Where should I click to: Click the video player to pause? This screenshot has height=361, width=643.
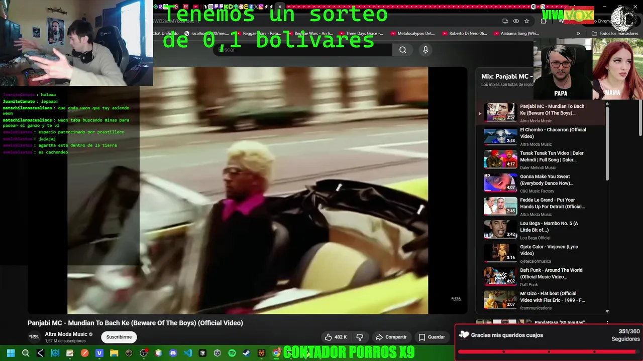point(248,191)
